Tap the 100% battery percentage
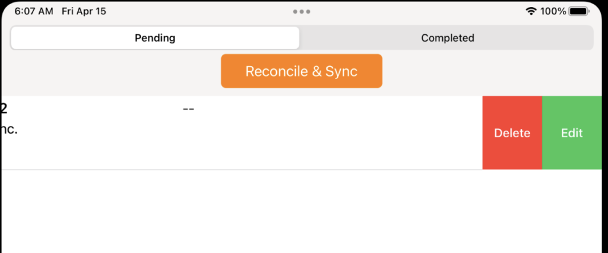Screen dimensions: 608x253 pos(553,12)
